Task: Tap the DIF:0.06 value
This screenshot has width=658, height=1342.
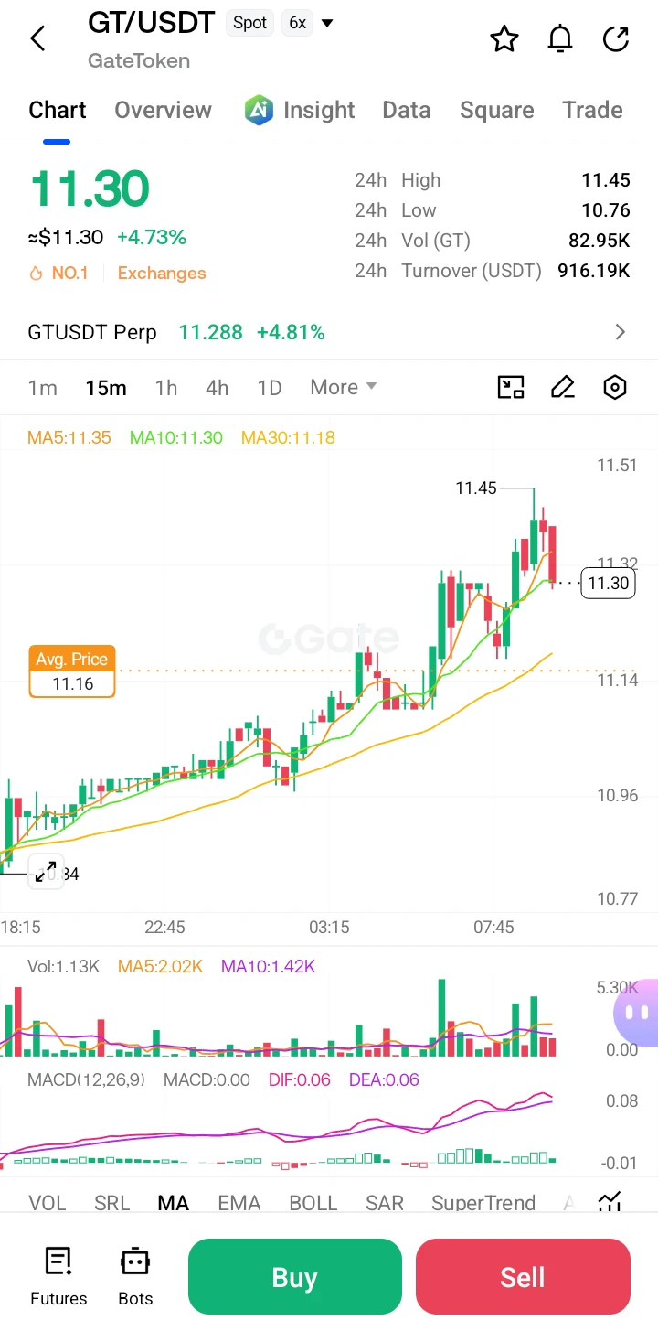Action: point(300,1079)
